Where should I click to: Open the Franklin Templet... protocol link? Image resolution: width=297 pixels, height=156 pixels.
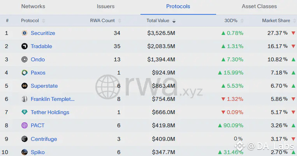click(53, 99)
